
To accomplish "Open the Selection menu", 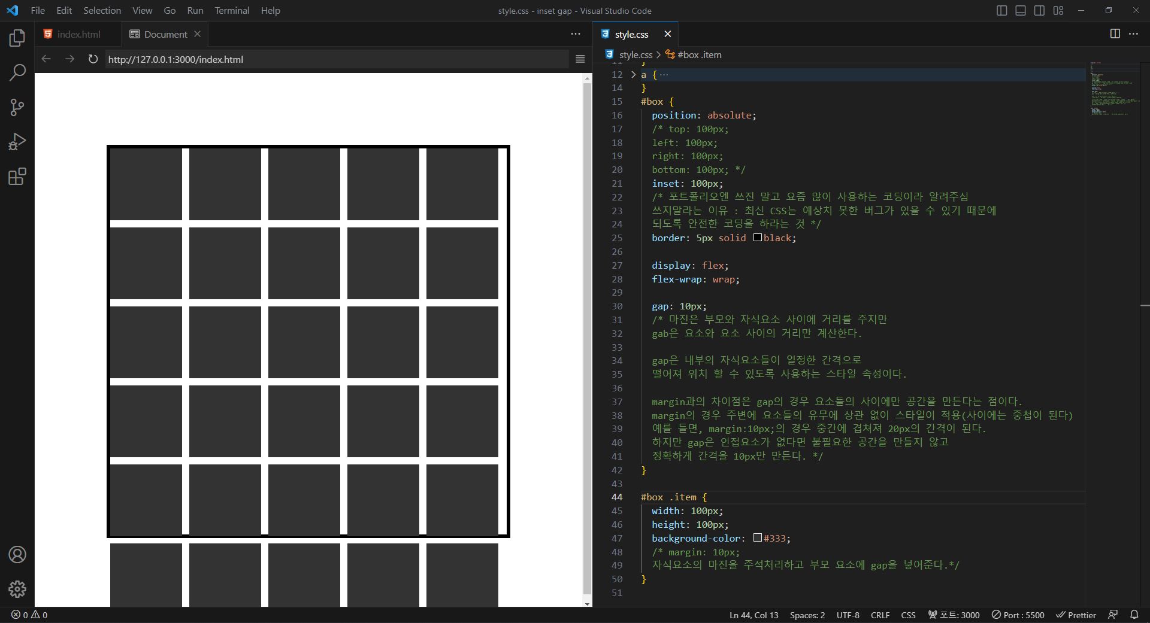I will pyautogui.click(x=102, y=11).
